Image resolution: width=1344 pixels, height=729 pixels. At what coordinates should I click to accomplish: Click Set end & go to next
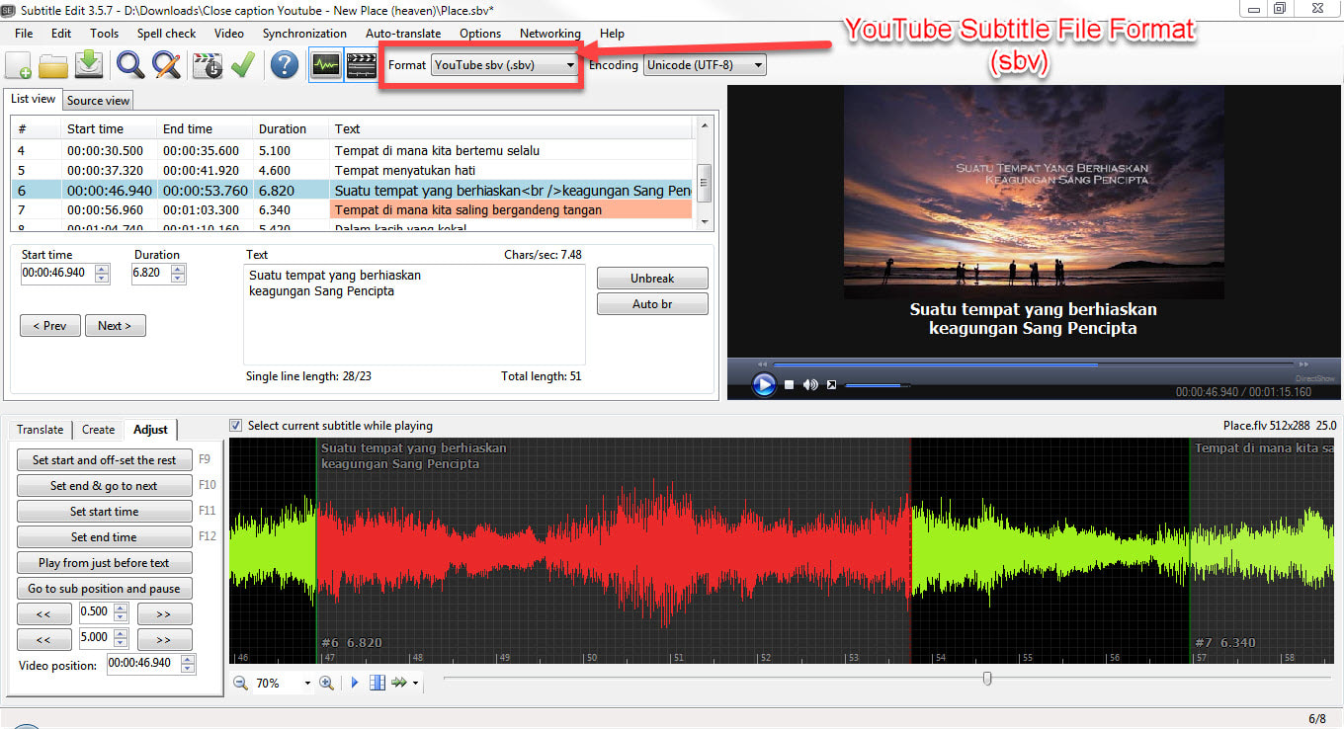(104, 485)
